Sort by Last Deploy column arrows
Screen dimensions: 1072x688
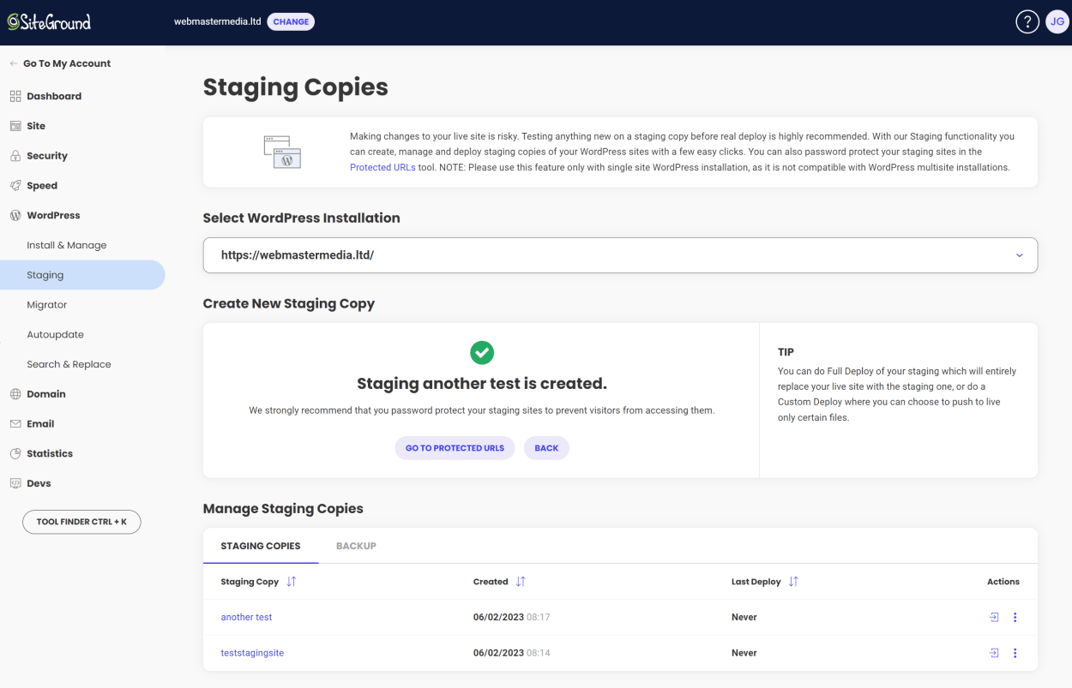pos(793,582)
